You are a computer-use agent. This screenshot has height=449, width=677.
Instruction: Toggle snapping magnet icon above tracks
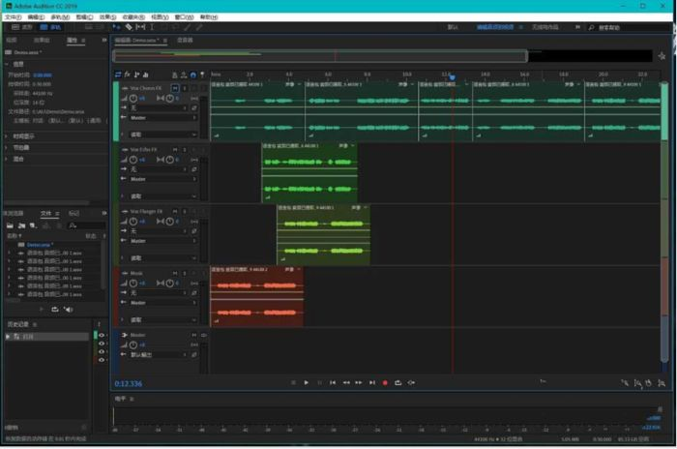193,75
